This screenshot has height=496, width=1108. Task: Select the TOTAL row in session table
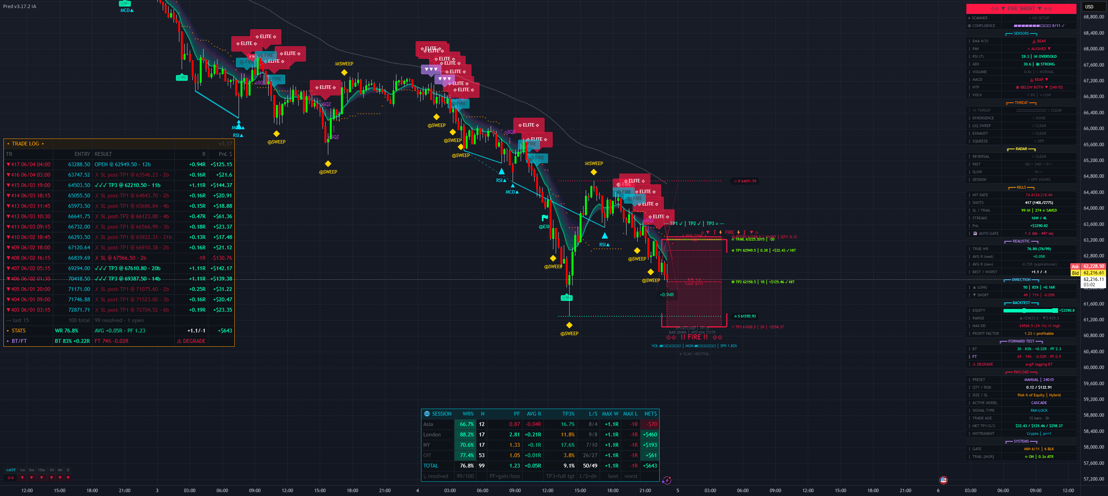tap(540, 466)
